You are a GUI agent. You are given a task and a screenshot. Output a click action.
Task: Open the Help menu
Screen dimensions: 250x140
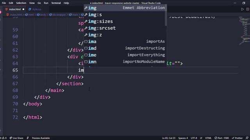66,3
